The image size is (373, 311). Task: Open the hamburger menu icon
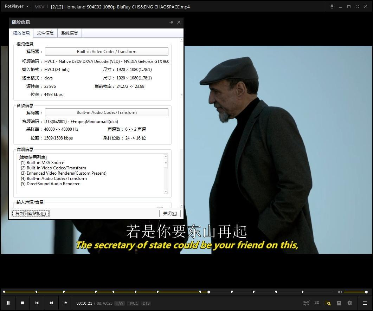[x=365, y=303]
